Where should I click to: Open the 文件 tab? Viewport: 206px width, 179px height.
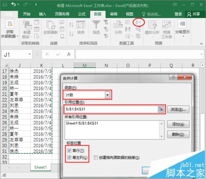[9, 14]
